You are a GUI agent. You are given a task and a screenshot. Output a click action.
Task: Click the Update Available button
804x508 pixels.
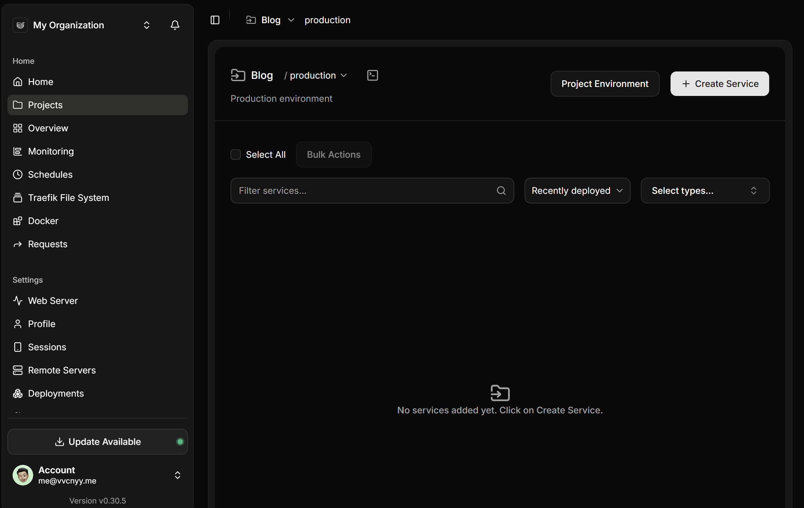97,442
